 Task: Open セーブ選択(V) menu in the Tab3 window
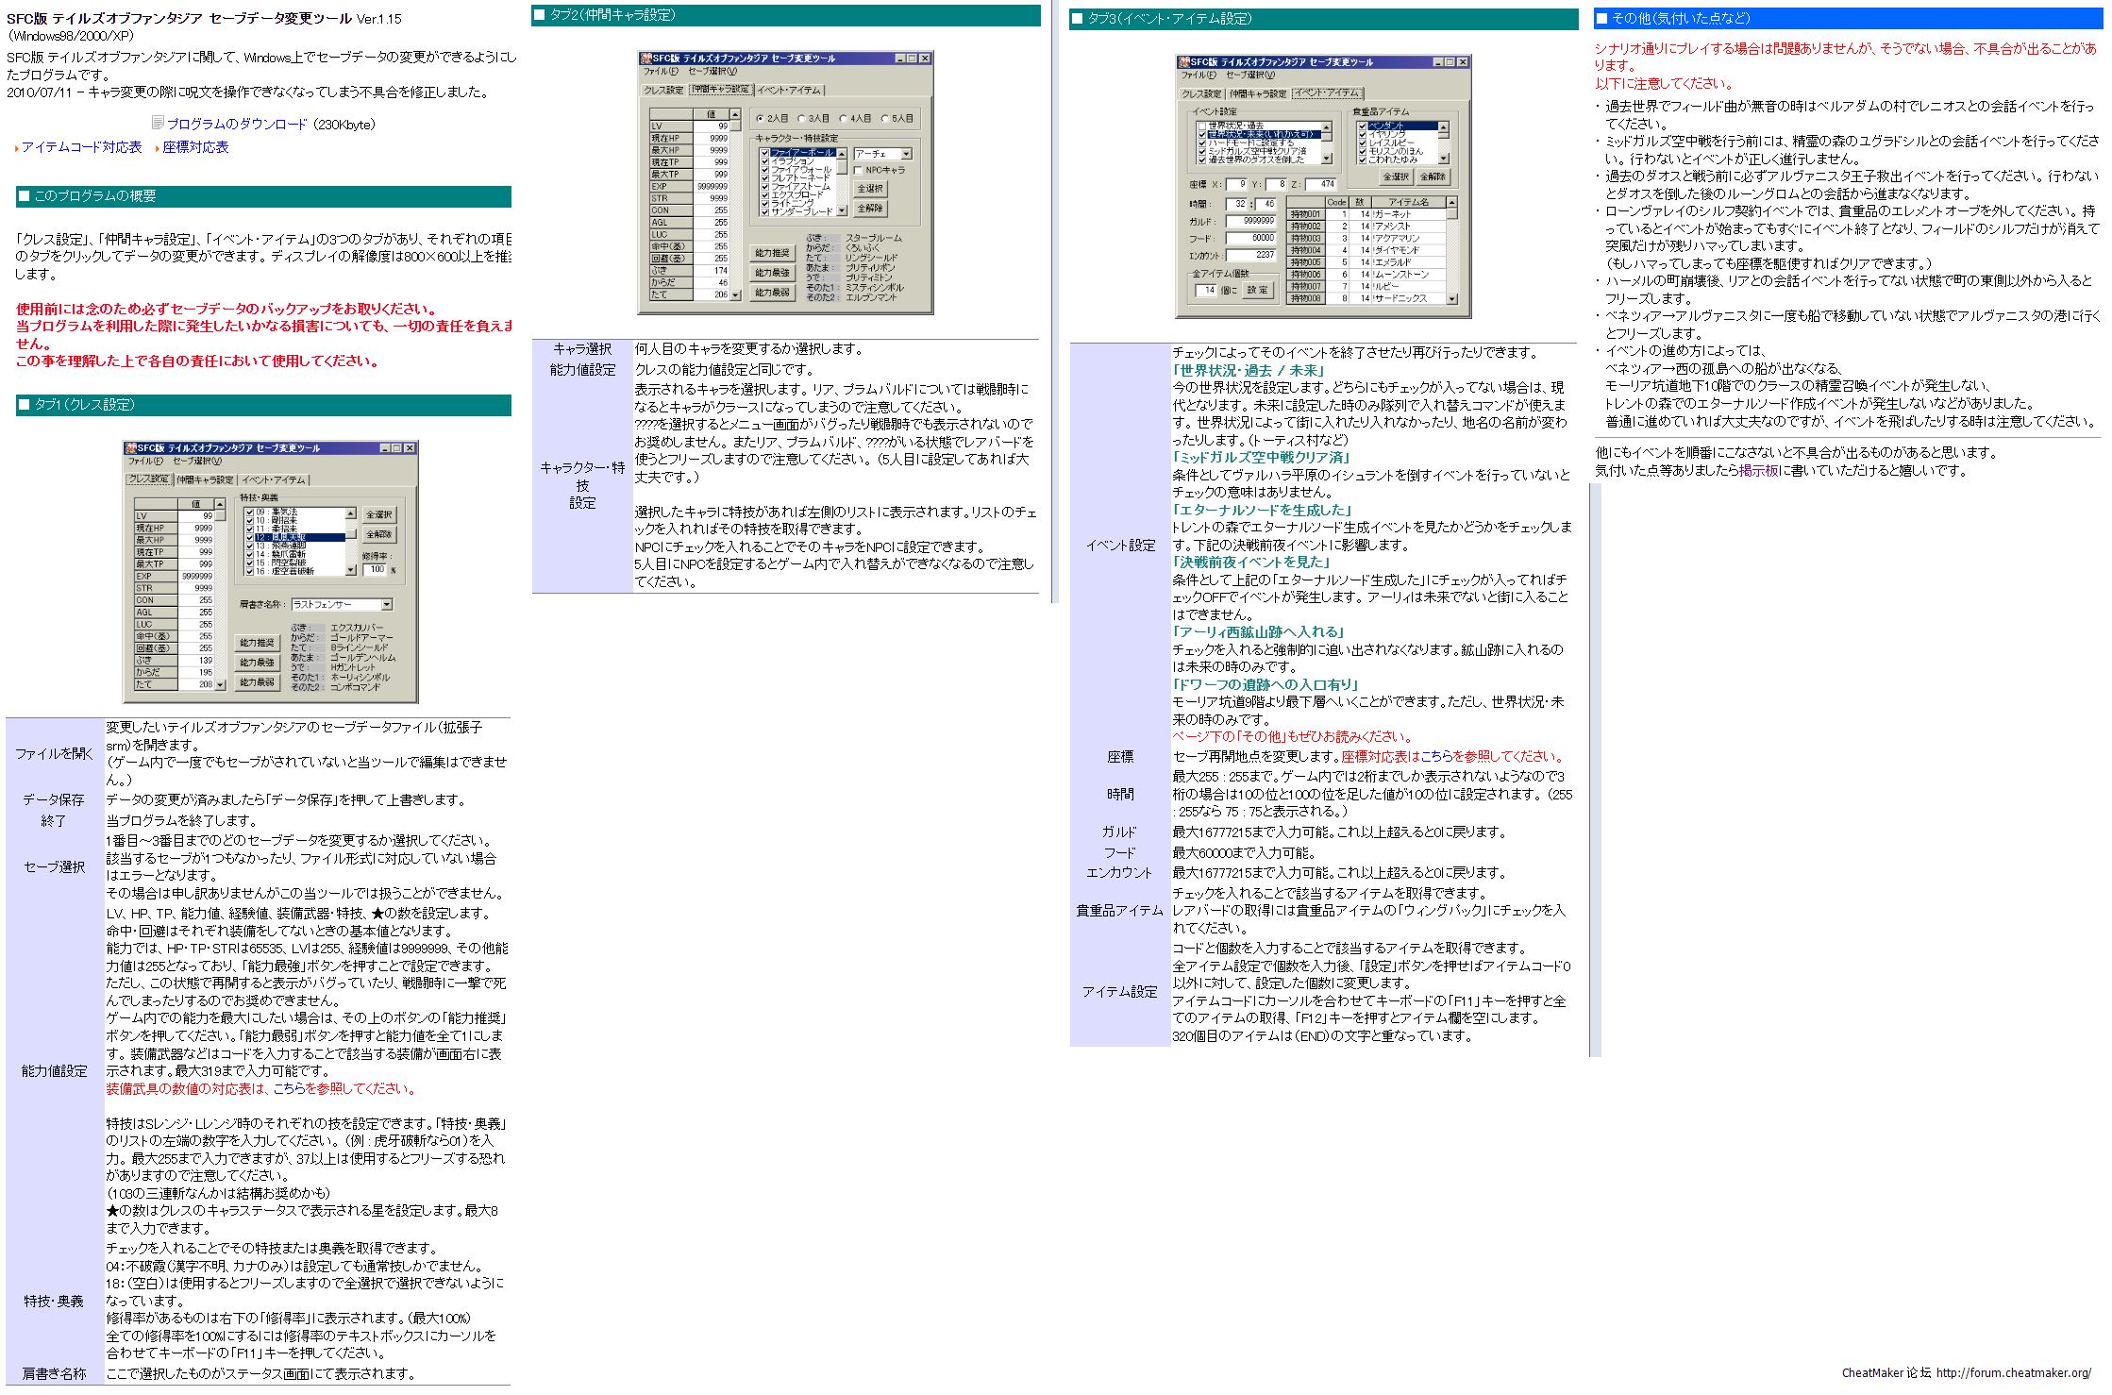pos(1250,75)
